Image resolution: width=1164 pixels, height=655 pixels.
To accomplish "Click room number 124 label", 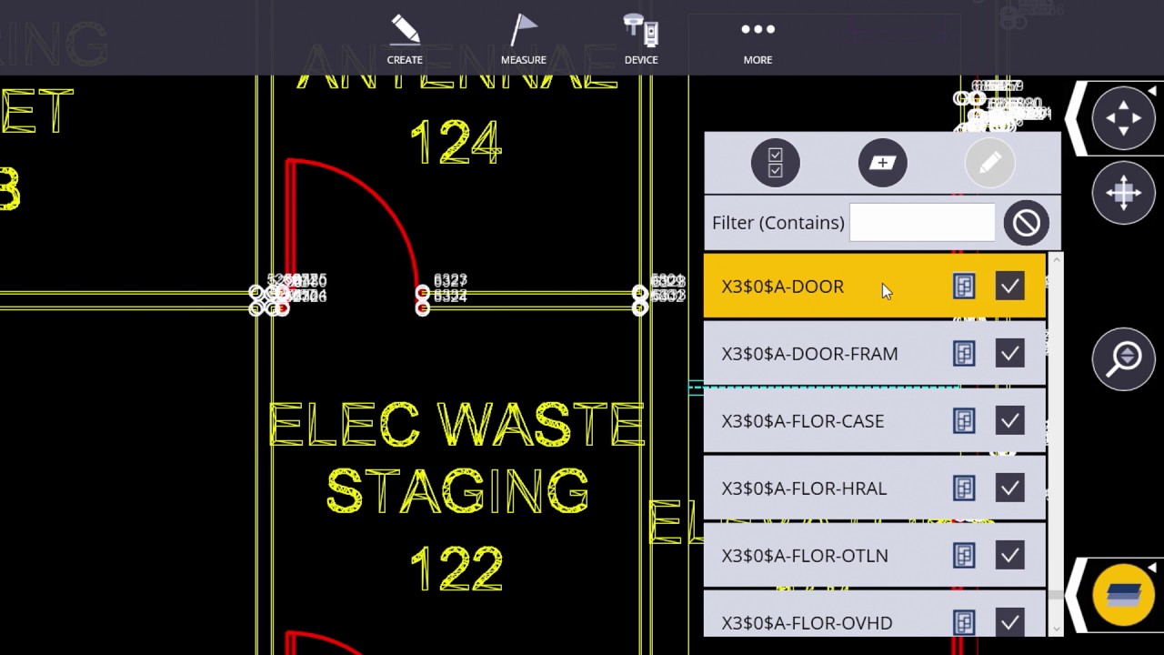I will click(456, 142).
